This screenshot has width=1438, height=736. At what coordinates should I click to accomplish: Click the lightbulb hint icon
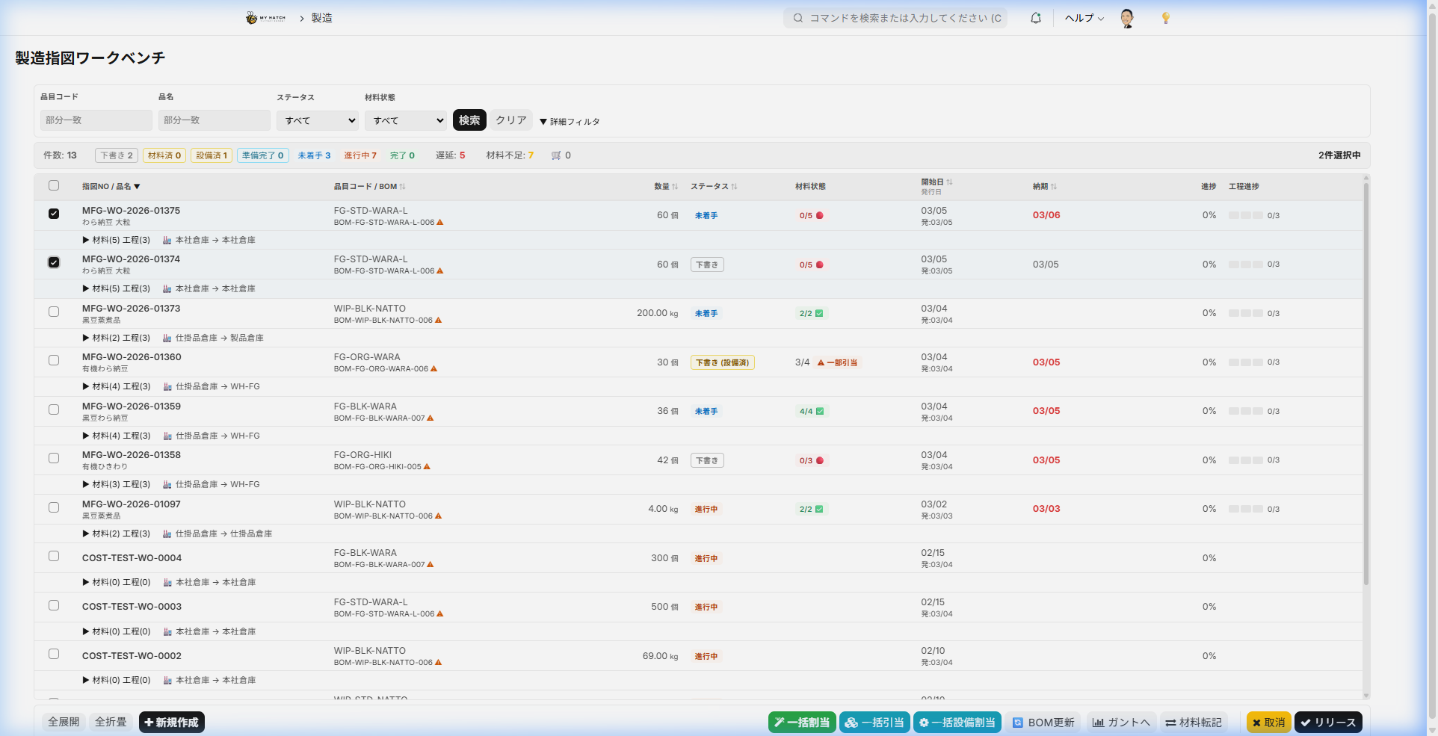(x=1165, y=18)
